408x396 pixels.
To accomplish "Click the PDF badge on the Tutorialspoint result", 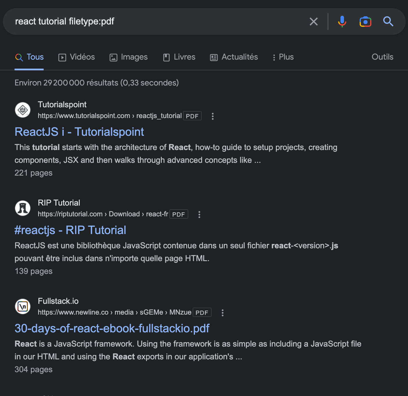I will click(192, 116).
